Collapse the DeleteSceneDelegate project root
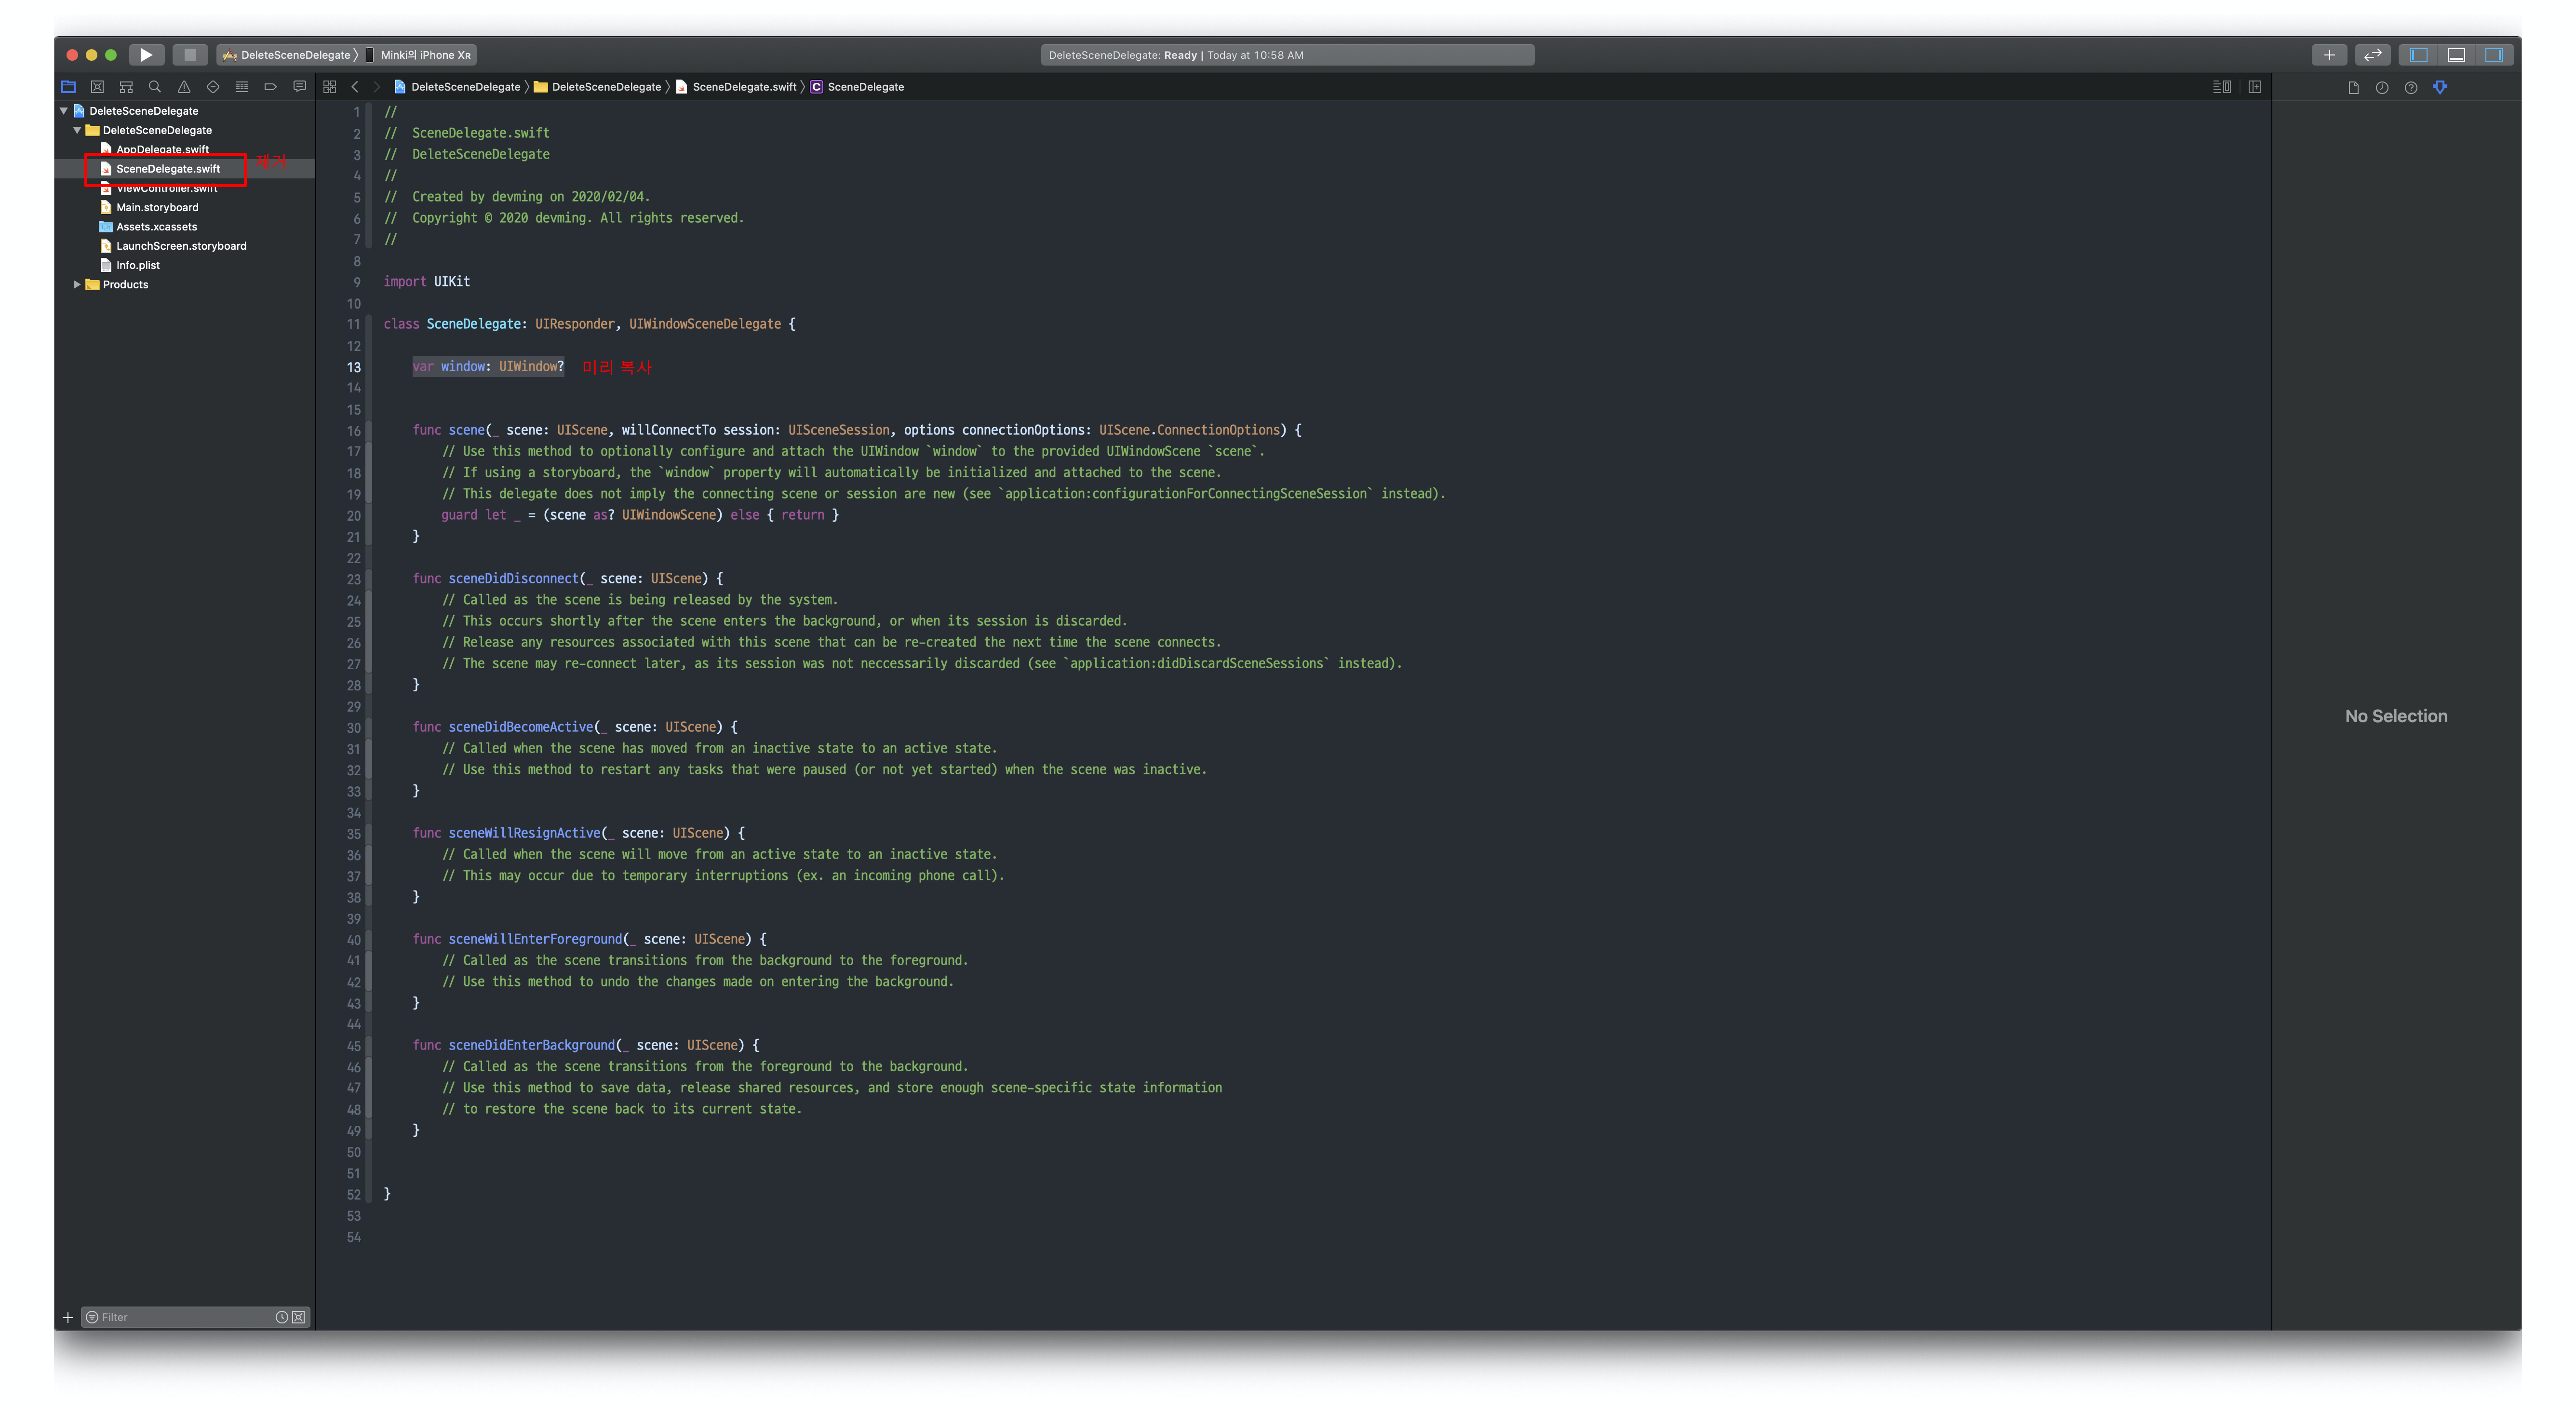Screen dimensions: 2576x1402 (x=64, y=111)
